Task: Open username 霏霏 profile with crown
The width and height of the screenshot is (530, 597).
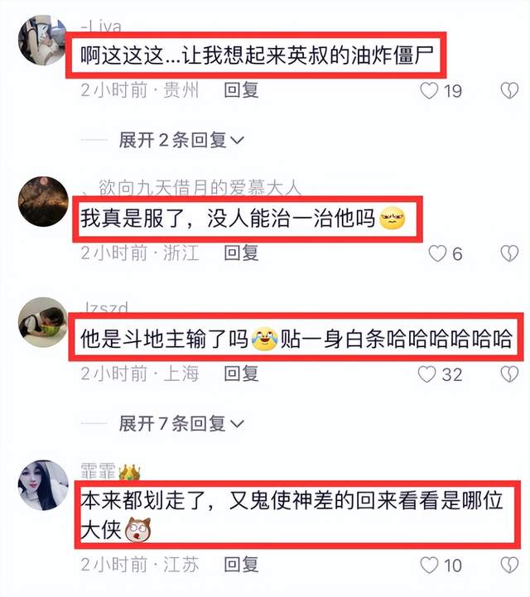Action: tap(111, 471)
